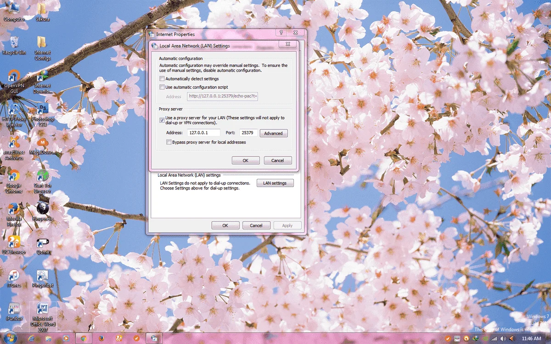Select the MegaDownloader desktop icon
Viewport: 551px width, 344px height.
click(42, 145)
